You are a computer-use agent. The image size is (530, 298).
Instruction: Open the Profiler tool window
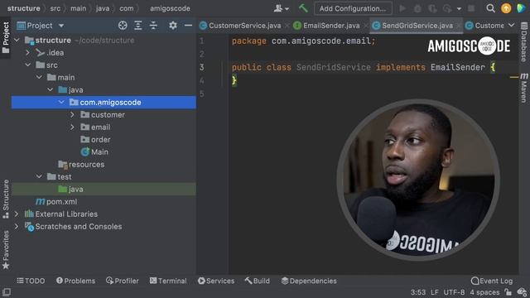(123, 281)
